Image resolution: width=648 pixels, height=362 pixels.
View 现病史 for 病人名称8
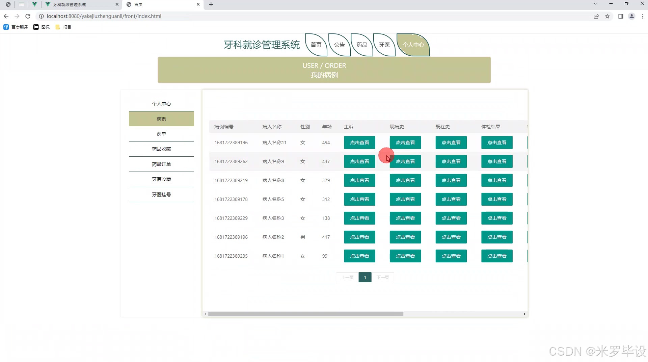pos(405,180)
